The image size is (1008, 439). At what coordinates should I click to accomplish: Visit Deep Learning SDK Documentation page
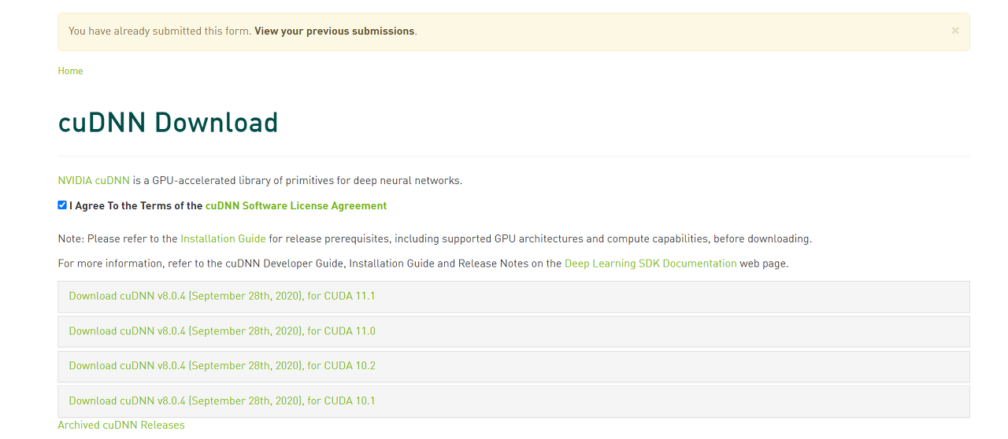[650, 264]
